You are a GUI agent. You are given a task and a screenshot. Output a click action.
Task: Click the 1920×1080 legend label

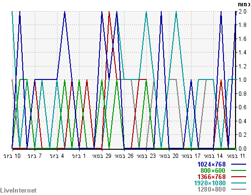pyautogui.click(x=210, y=183)
